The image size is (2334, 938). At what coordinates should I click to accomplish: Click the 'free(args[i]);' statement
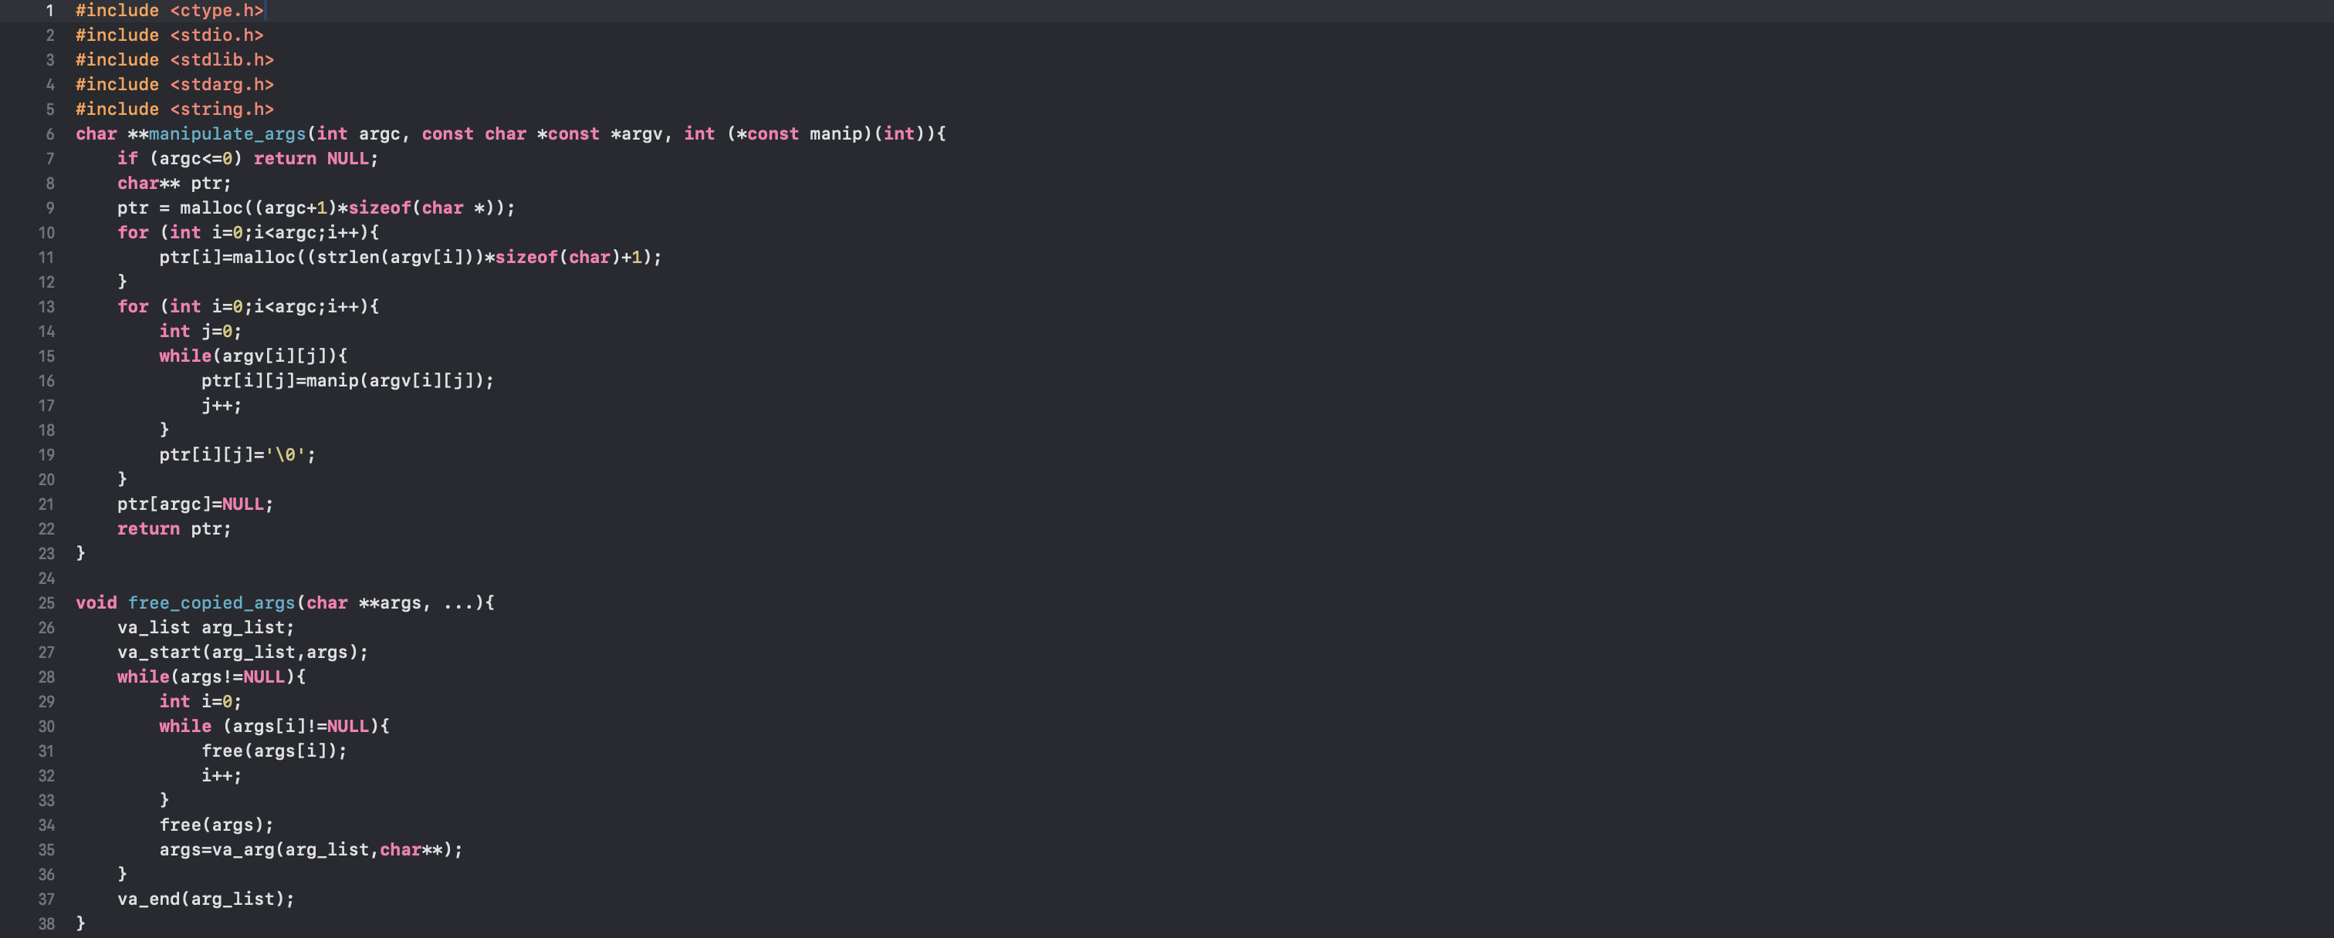pos(274,751)
